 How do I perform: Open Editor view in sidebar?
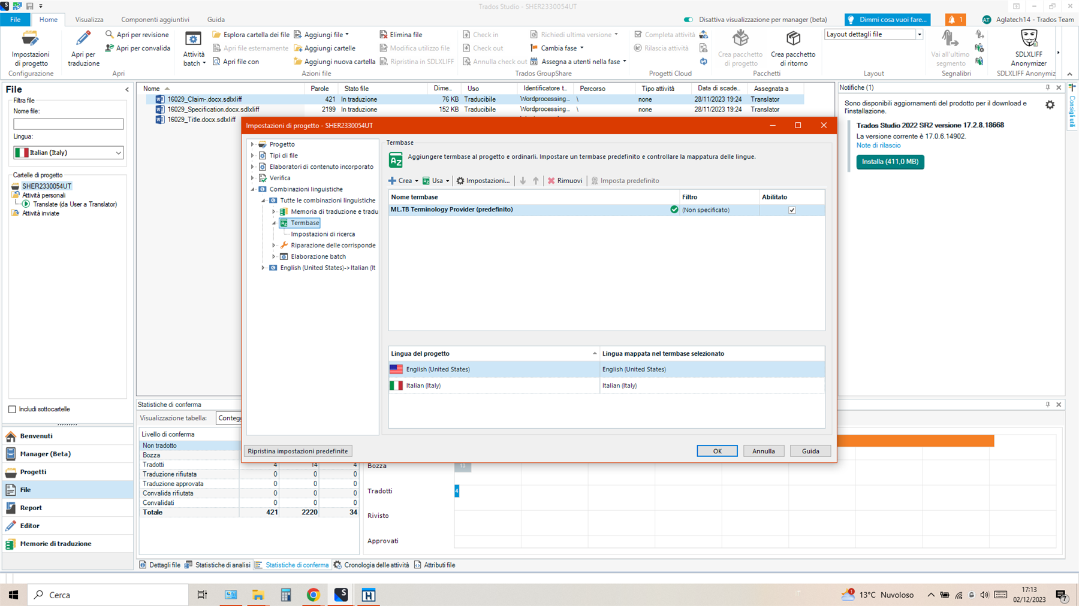67,526
